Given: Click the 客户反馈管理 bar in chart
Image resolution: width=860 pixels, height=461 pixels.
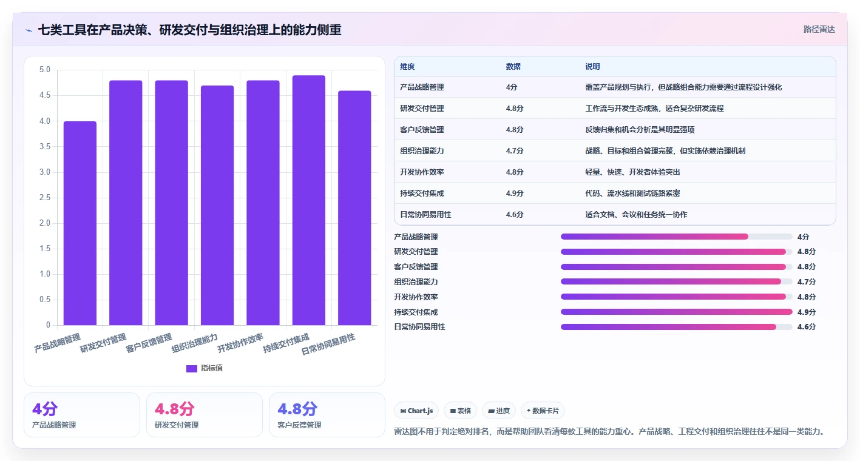Looking at the screenshot, I should [x=172, y=203].
